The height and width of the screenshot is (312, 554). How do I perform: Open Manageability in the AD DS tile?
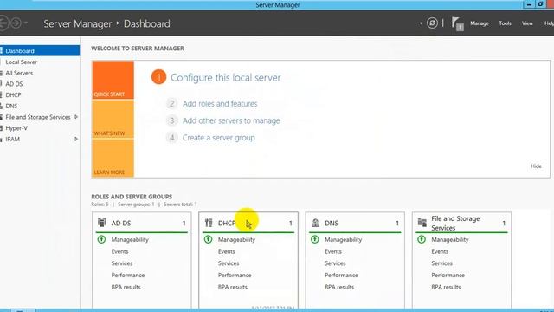point(130,240)
